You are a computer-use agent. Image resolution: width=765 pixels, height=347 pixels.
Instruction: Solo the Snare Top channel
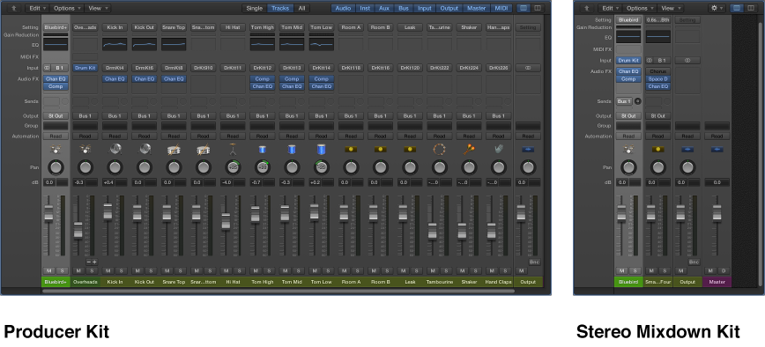(x=180, y=271)
